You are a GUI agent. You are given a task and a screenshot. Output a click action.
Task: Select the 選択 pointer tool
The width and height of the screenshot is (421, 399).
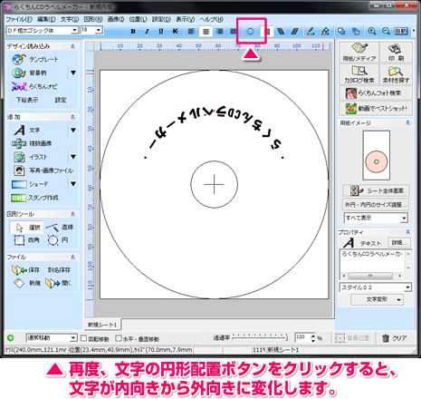[x=26, y=228]
